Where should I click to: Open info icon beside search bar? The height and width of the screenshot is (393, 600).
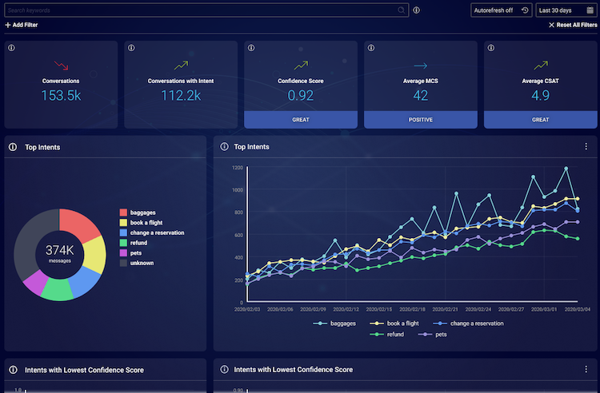point(416,10)
